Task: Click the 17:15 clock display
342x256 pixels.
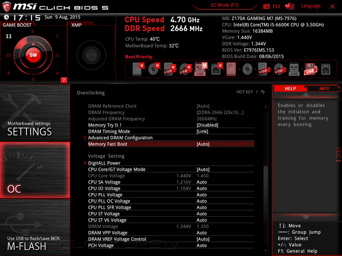Action: [x=27, y=18]
